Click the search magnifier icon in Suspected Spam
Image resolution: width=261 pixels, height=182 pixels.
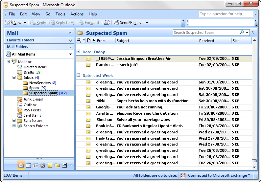pyautogui.click(x=242, y=33)
